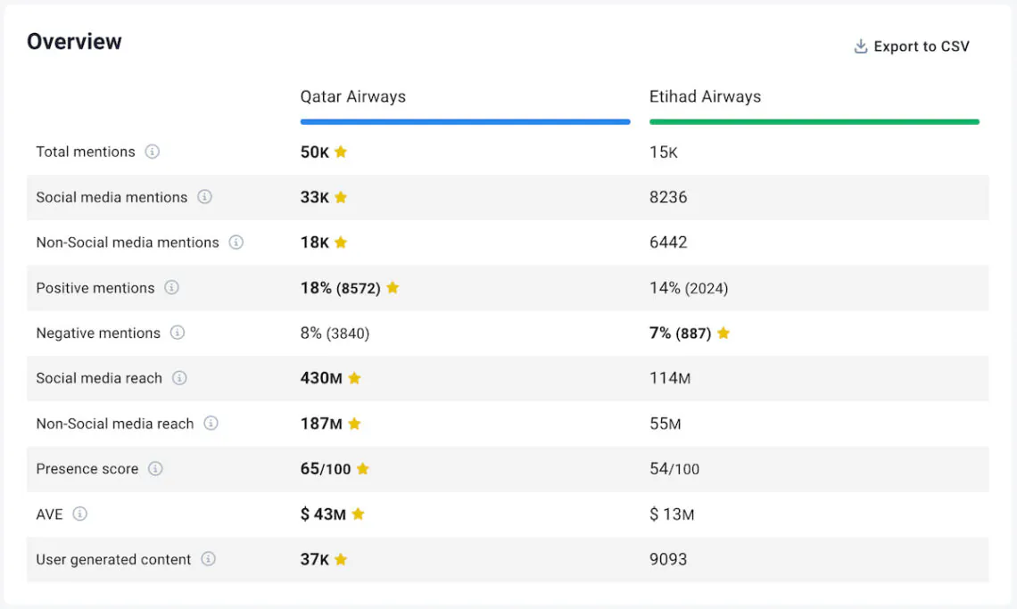This screenshot has width=1017, height=609.
Task: Click the star next to 33K social mentions
Action: click(x=341, y=196)
